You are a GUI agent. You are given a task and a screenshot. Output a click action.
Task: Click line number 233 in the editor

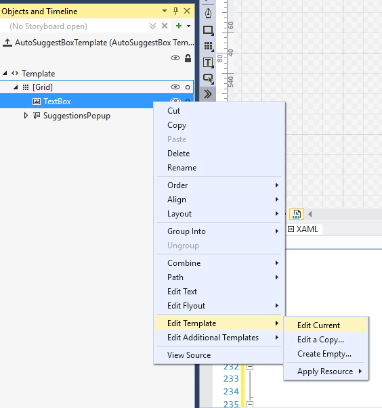[x=231, y=379]
